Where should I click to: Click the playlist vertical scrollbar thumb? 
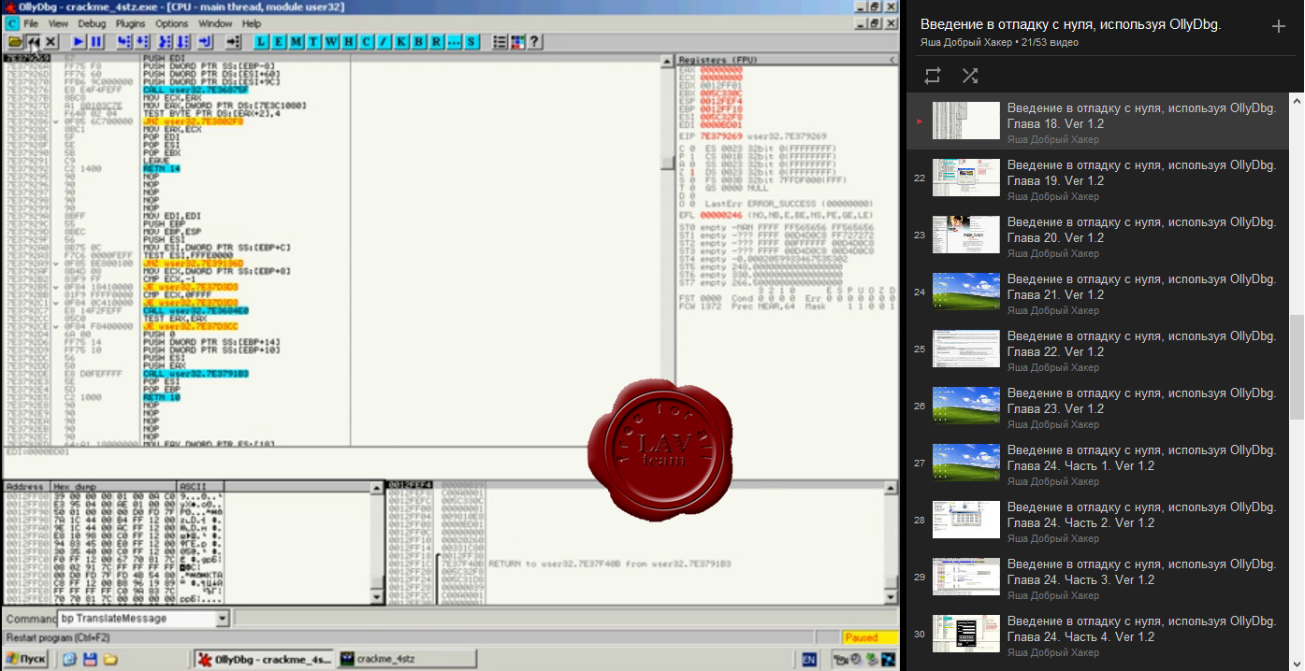pyautogui.click(x=1297, y=367)
